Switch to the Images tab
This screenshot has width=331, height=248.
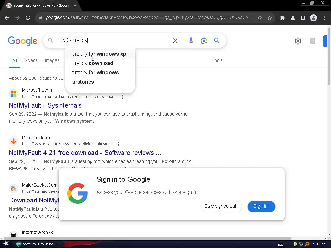[x=52, y=60]
